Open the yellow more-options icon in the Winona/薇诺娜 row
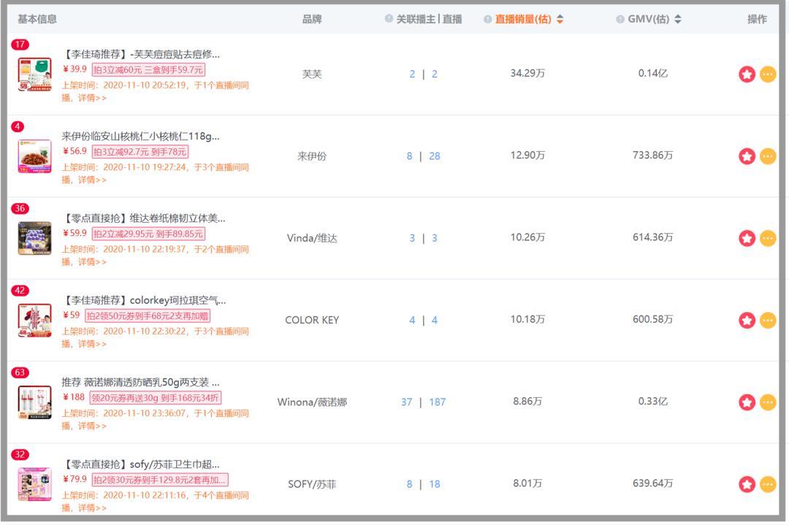The image size is (789, 525). 767,402
